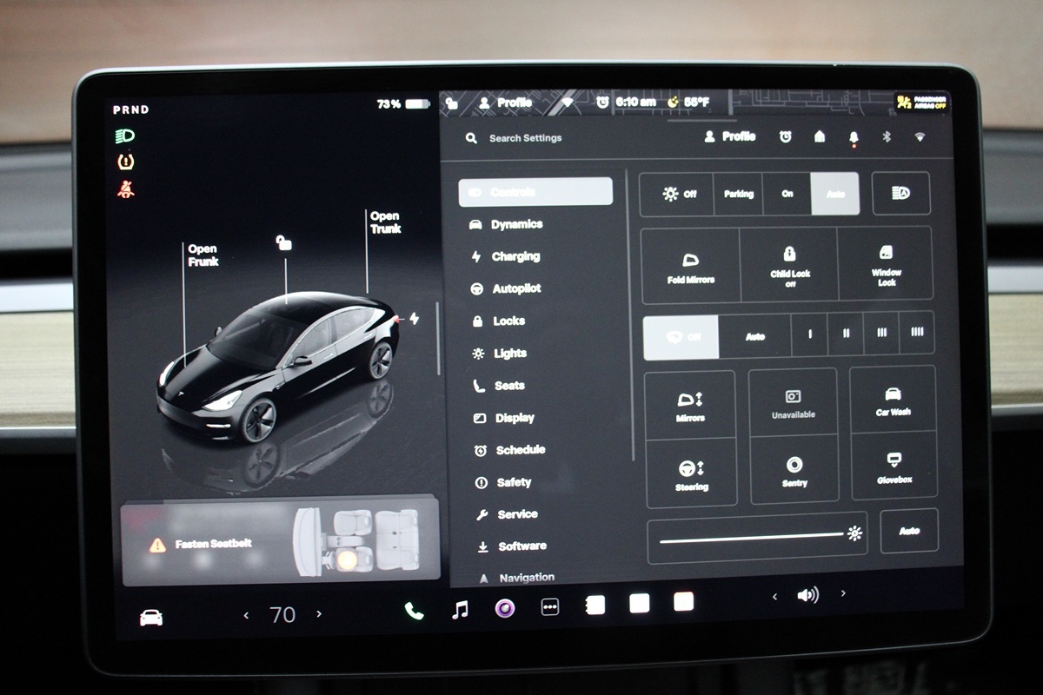Toggle Window Lock

[886, 265]
